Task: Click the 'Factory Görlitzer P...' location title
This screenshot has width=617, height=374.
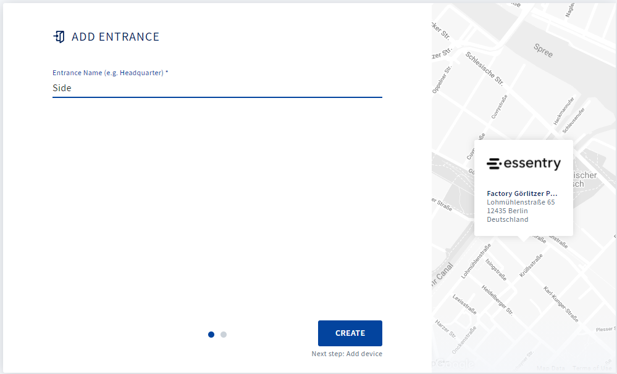Action: click(522, 193)
